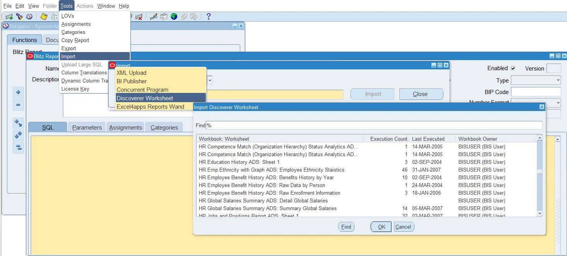This screenshot has height=256, width=567.
Task: Click the Delete record toolbar icon
Action: click(139, 17)
